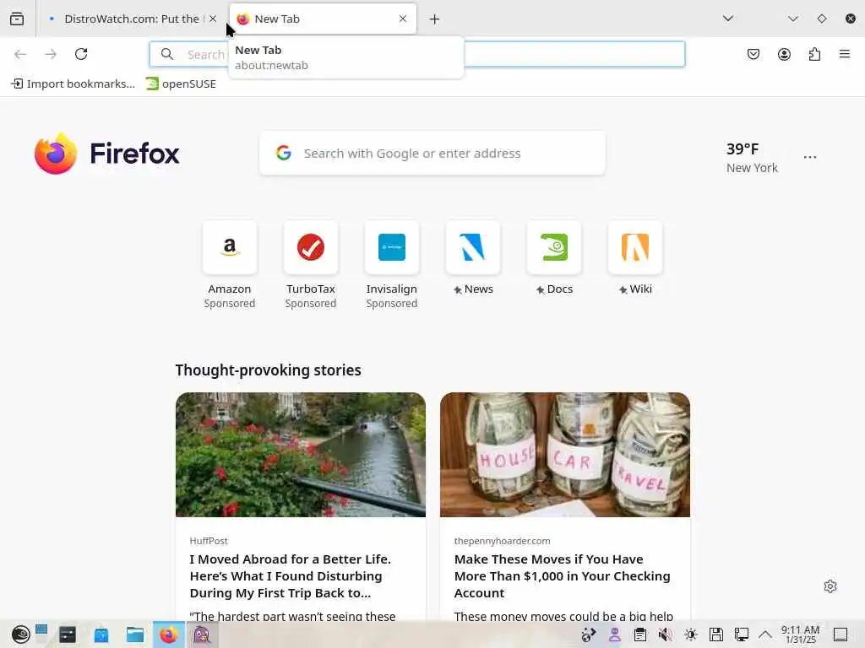Close the New Tab tab
This screenshot has height=648, width=865.
tap(403, 19)
